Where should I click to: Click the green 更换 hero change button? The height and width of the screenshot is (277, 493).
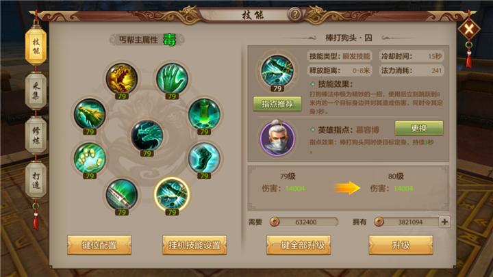[x=419, y=128]
